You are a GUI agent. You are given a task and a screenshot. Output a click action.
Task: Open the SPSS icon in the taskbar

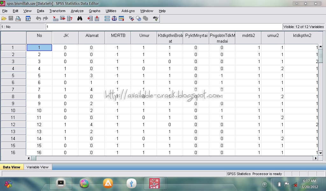click(154, 183)
